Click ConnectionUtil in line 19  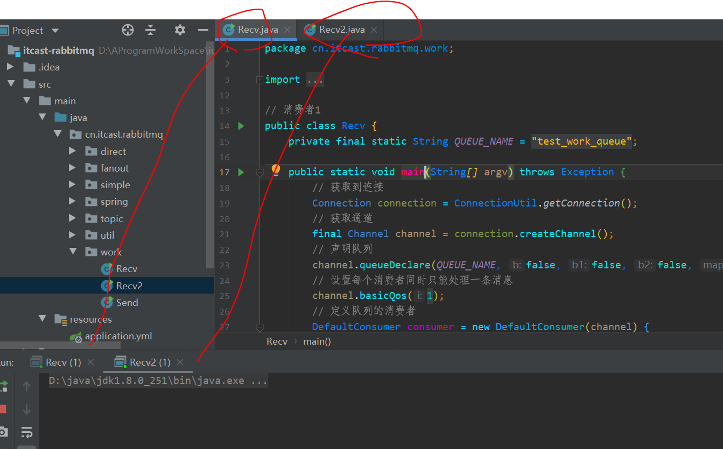click(x=495, y=203)
